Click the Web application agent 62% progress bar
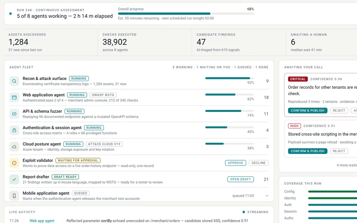The width and height of the screenshot is (357, 223). tap(230, 94)
